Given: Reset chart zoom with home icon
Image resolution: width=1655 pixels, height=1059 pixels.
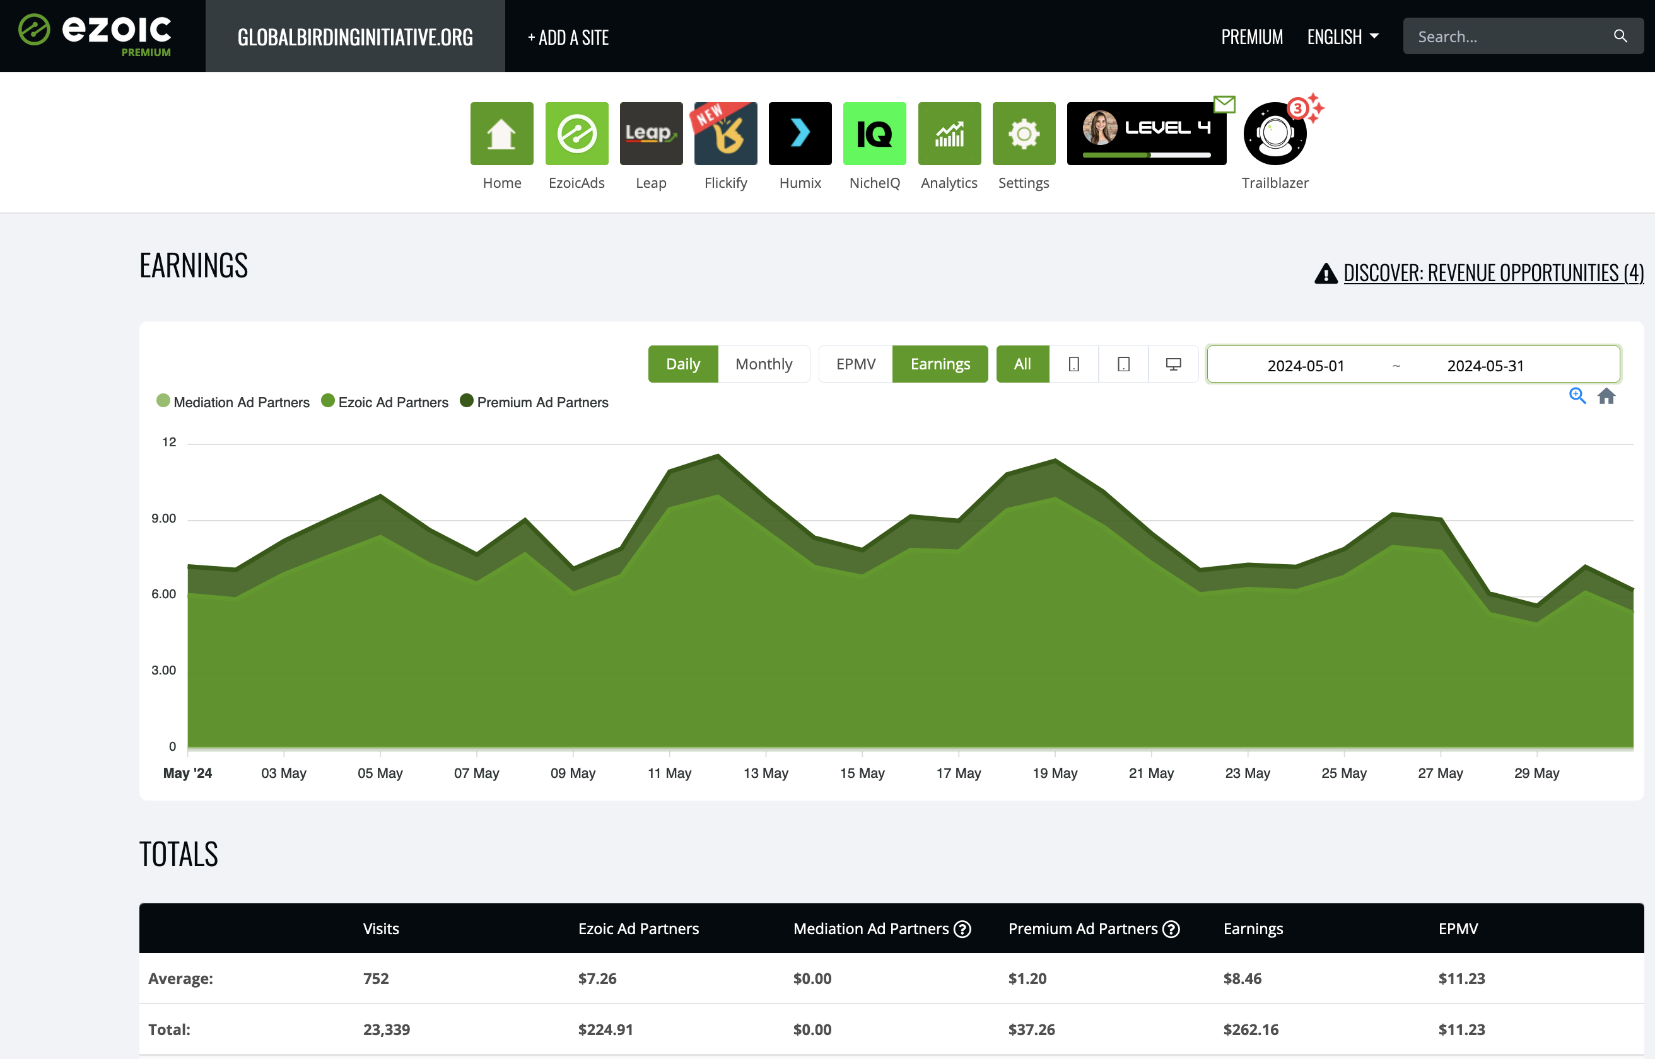Looking at the screenshot, I should (x=1606, y=396).
